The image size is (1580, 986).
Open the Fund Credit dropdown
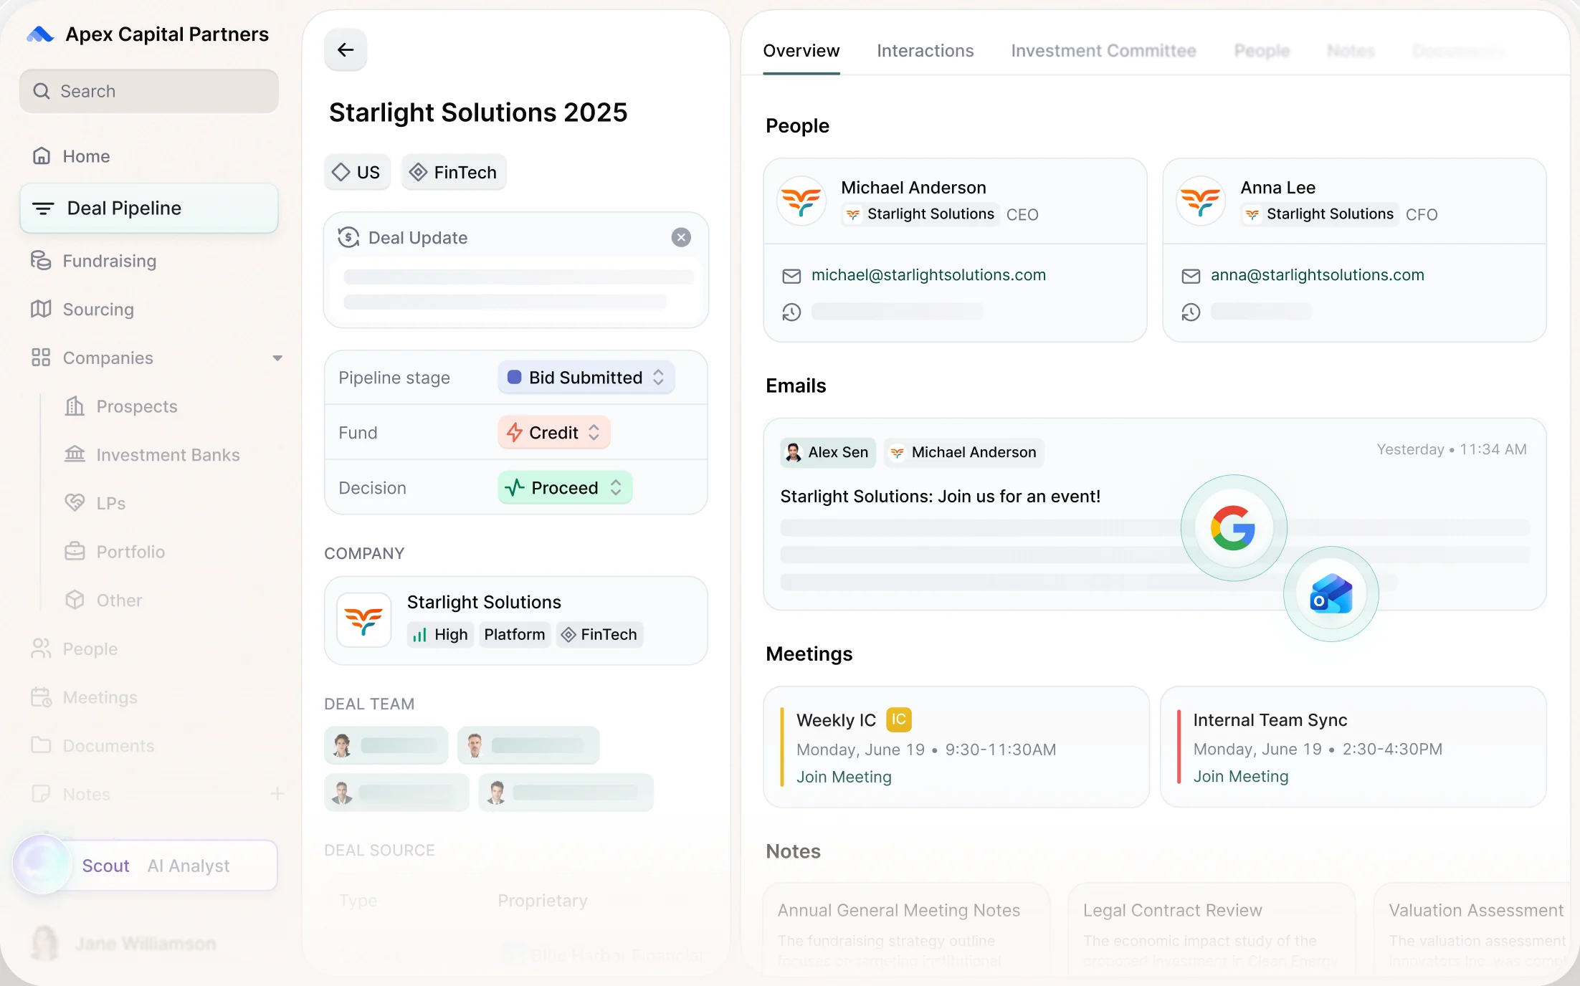(553, 432)
